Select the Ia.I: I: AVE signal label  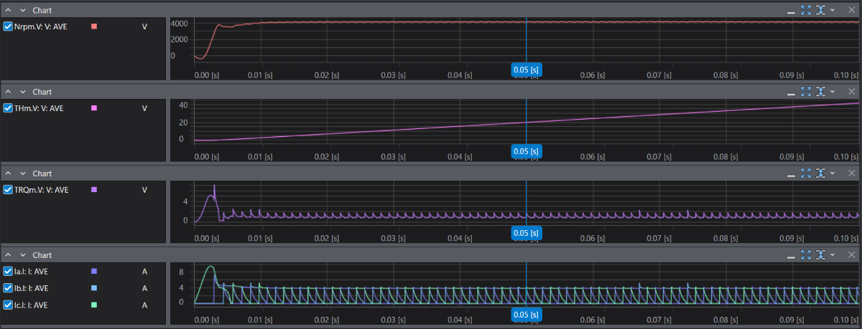pos(31,272)
